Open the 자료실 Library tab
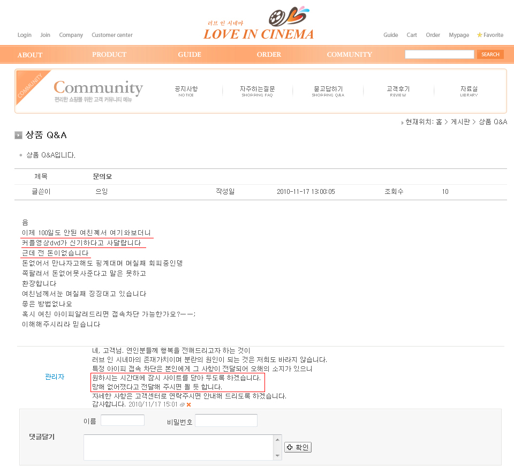 468,91
